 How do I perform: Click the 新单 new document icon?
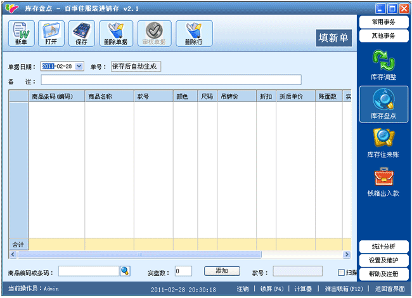(22, 34)
